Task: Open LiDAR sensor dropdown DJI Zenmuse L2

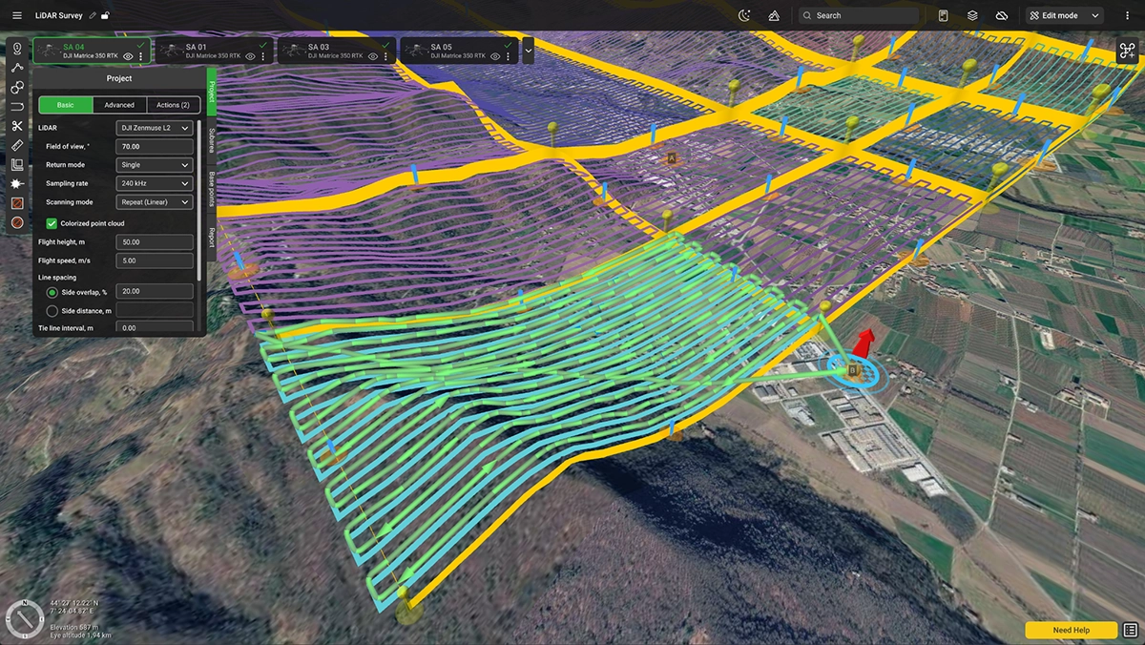Action: click(154, 128)
